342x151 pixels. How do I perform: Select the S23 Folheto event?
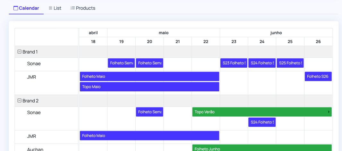(x=234, y=63)
